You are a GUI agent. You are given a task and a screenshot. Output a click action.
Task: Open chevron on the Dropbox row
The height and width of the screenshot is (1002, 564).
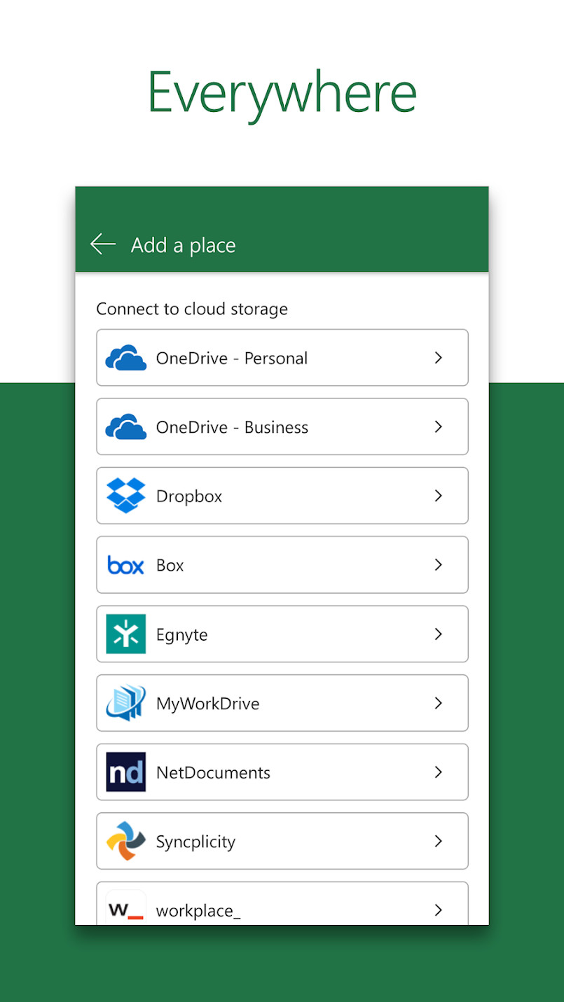pos(439,496)
